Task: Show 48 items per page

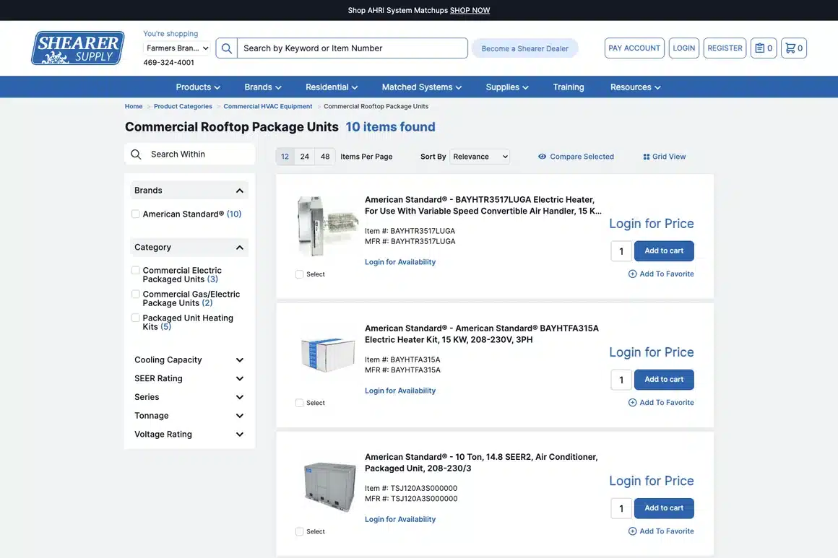Action: pyautogui.click(x=325, y=157)
